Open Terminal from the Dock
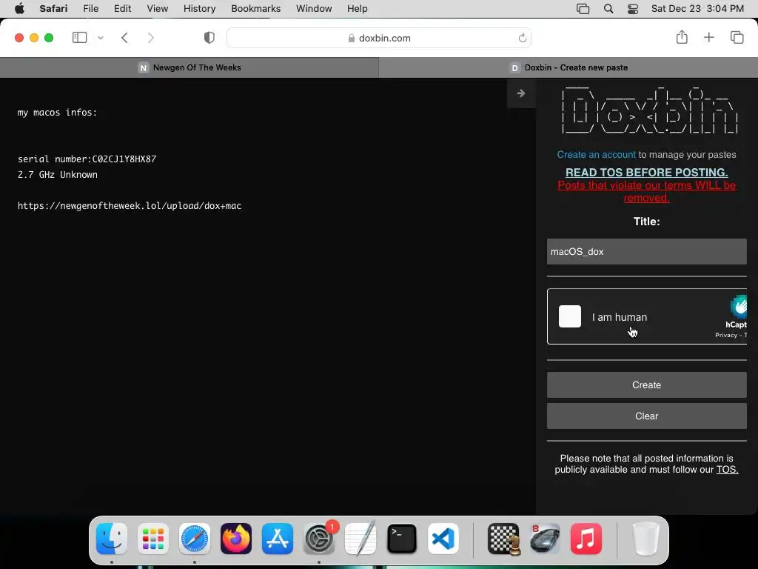Screen dimensions: 758x569 [402, 539]
